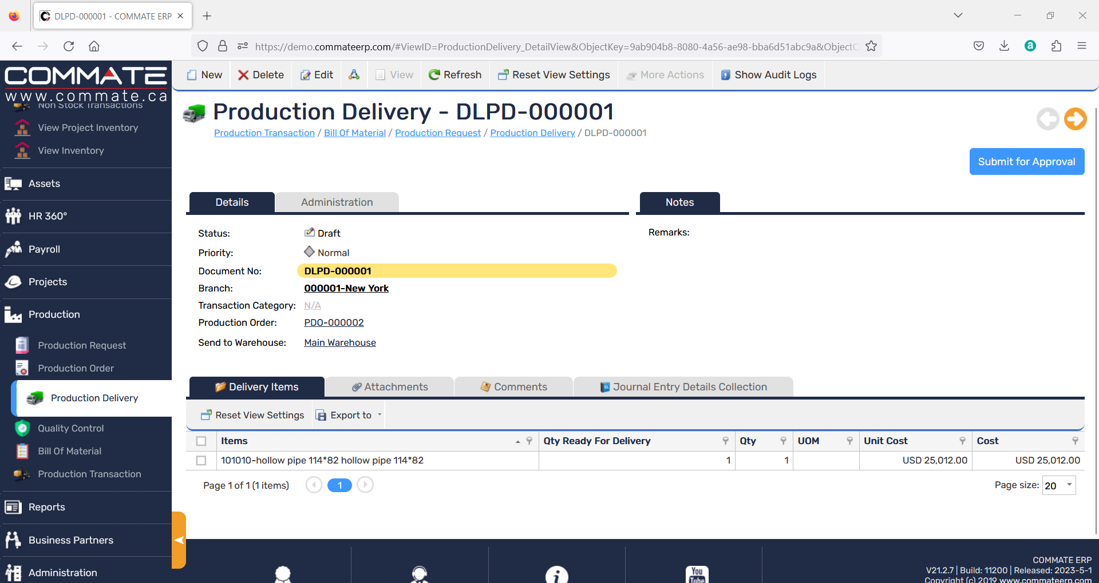
Task: Follow the Production Request breadcrumb link
Action: coord(438,133)
